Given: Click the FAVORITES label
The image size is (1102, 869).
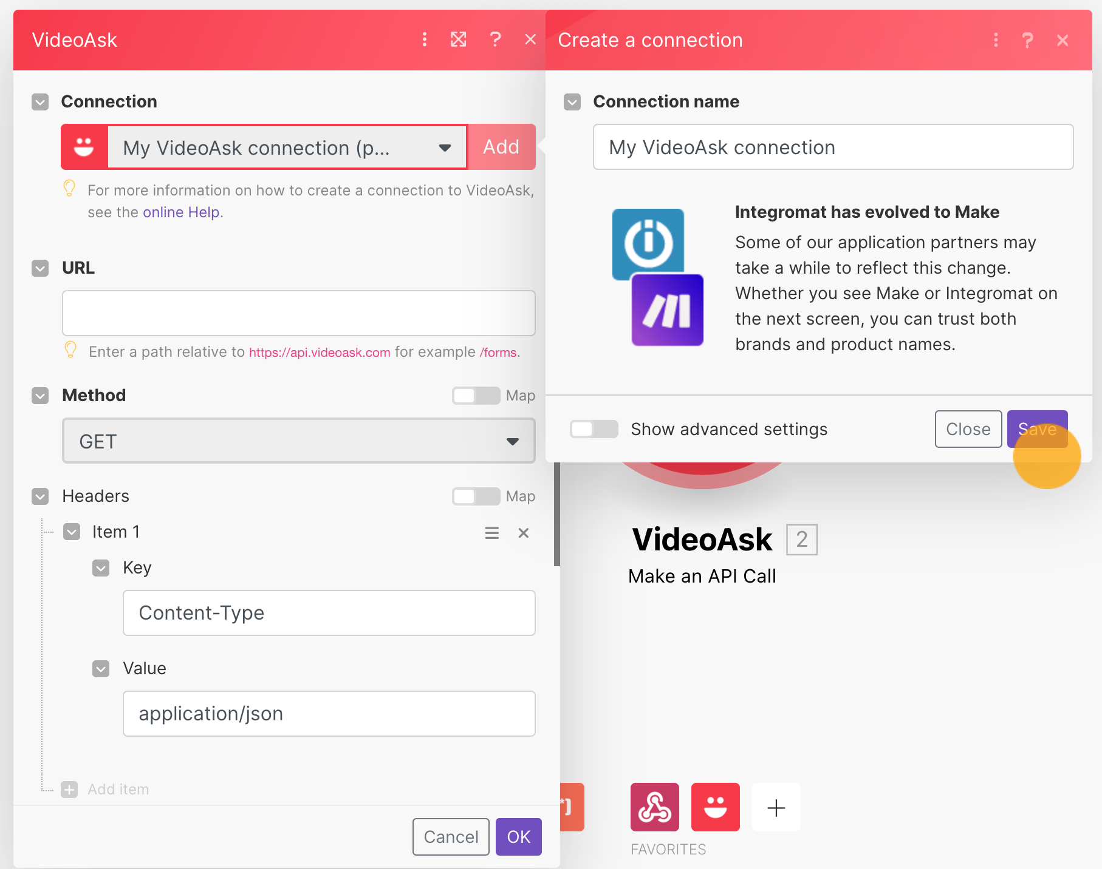Looking at the screenshot, I should [x=668, y=850].
